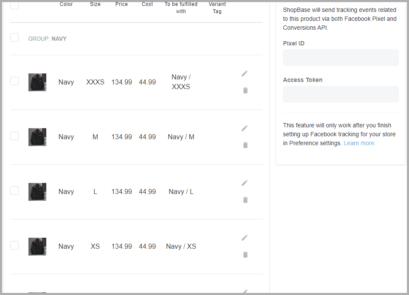Click the Cost column header
The width and height of the screenshot is (409, 295).
coord(147,4)
